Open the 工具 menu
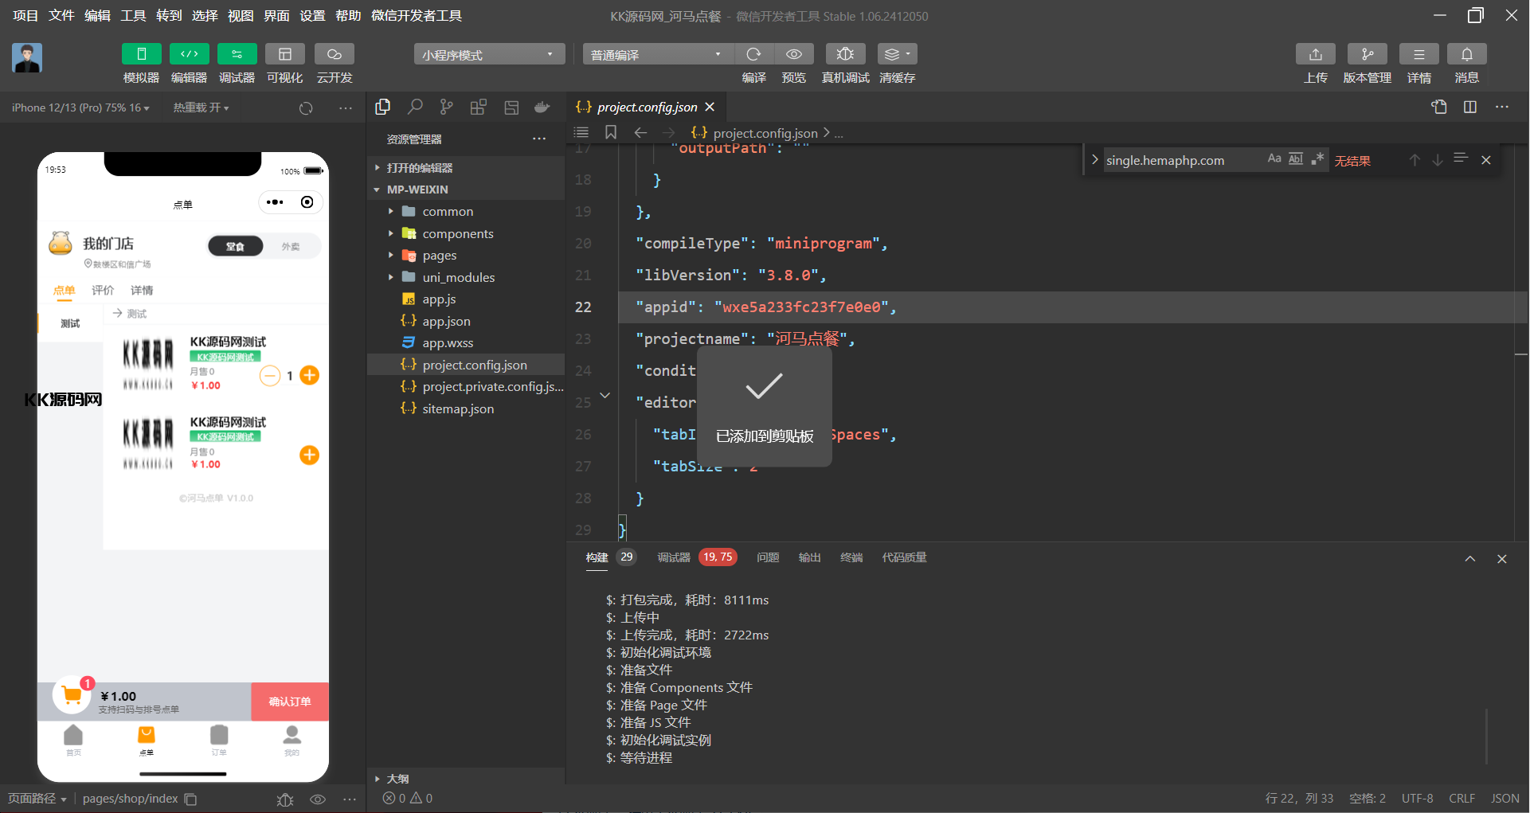This screenshot has width=1530, height=813. point(133,16)
